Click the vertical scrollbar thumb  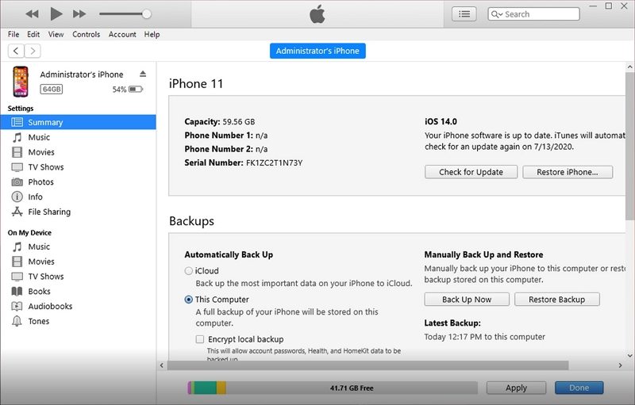(629, 147)
